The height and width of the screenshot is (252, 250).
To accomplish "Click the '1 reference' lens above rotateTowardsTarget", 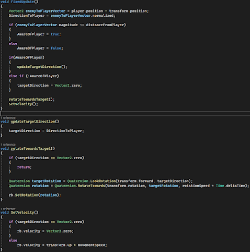I will (x=8, y=145).
